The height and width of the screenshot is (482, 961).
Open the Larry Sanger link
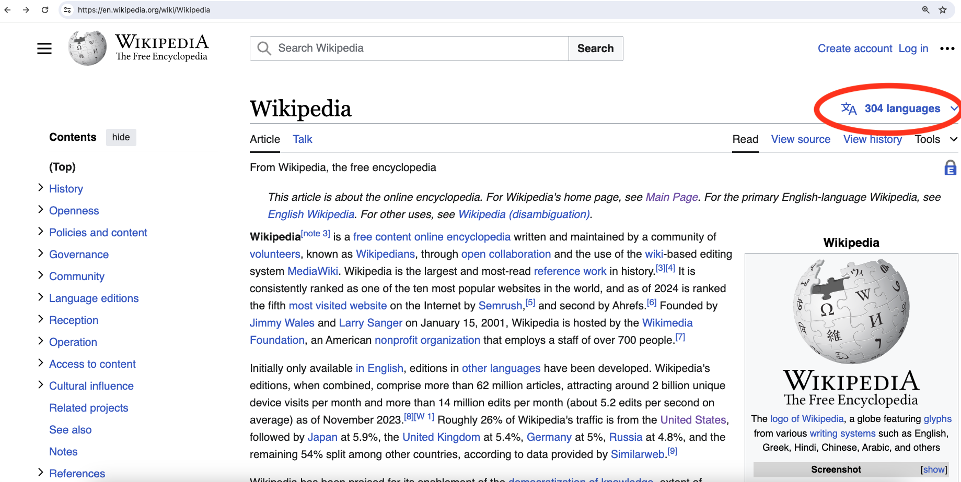370,323
